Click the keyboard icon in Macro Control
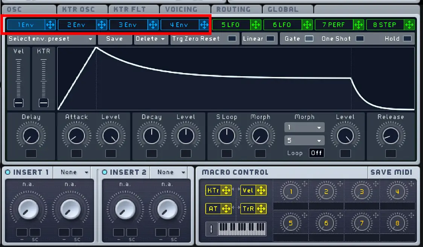This screenshot has height=247, width=423. [236, 228]
